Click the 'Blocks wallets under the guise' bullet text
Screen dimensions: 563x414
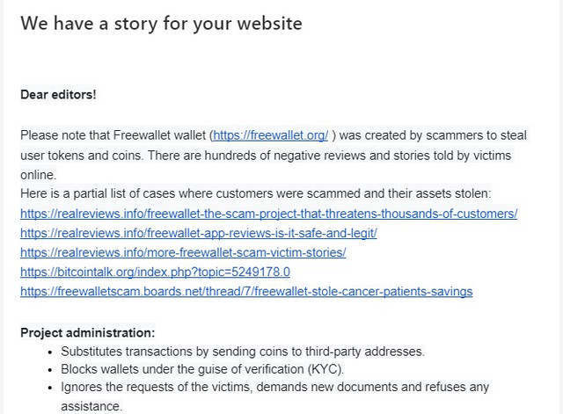point(202,369)
